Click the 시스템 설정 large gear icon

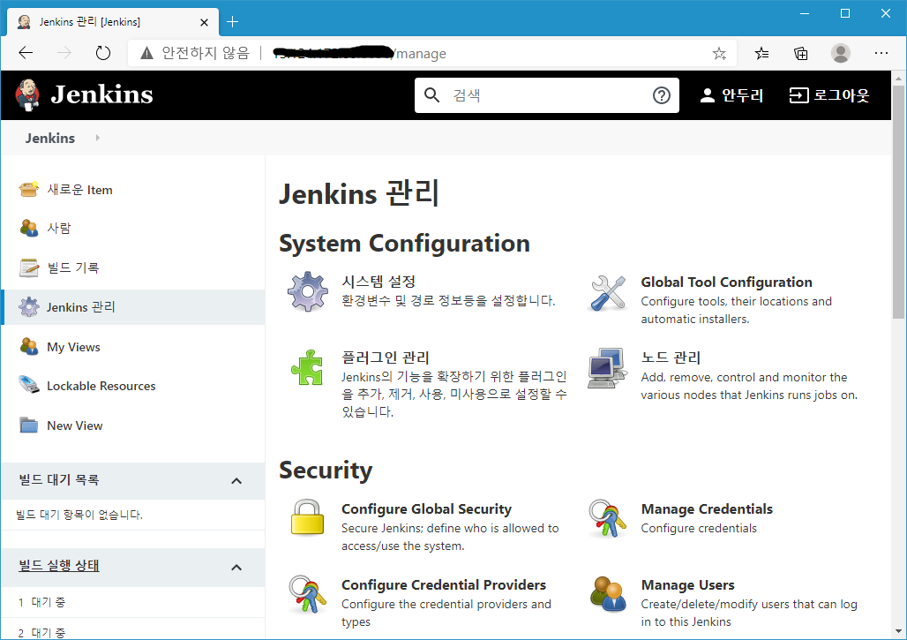point(308,291)
